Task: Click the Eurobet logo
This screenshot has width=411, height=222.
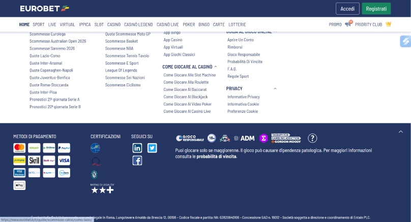Action: tap(45, 8)
